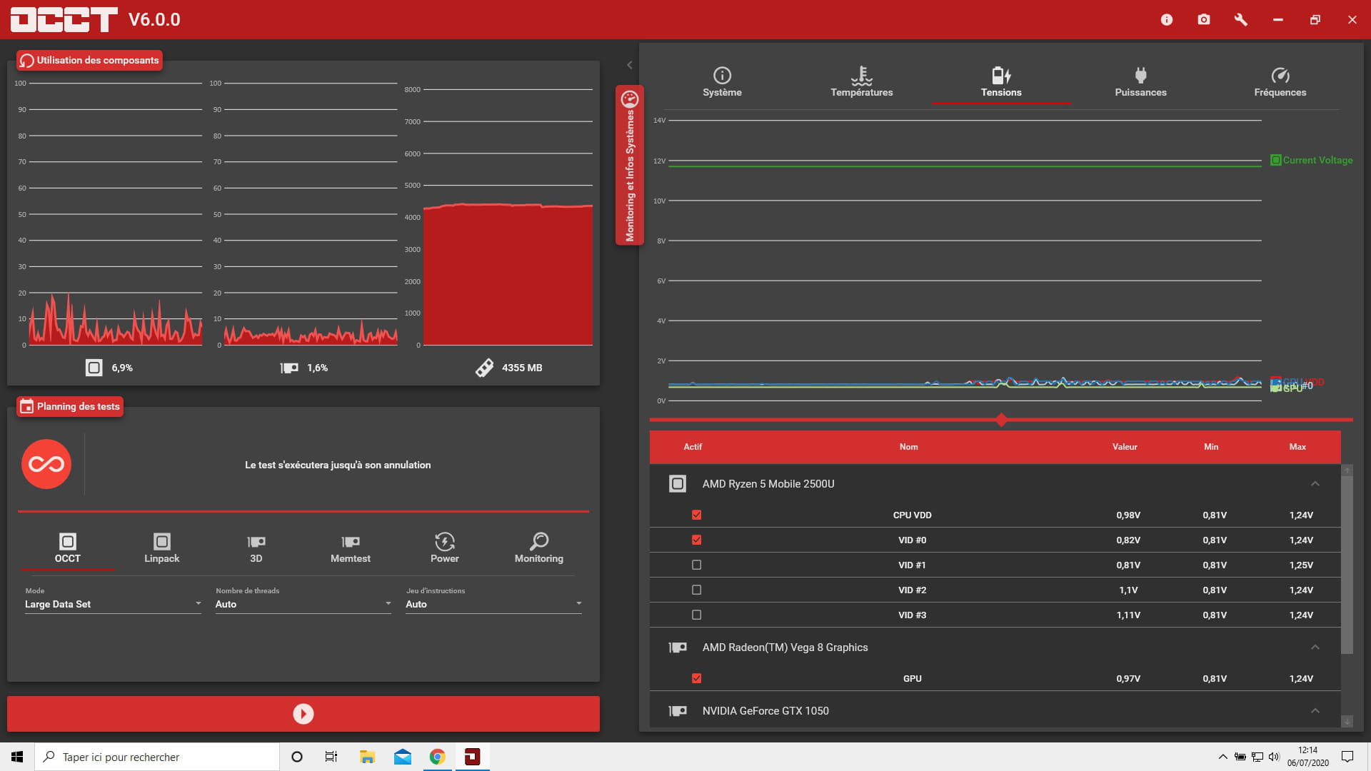Open the Nombre de threads dropdown
1371x771 pixels.
pos(303,604)
